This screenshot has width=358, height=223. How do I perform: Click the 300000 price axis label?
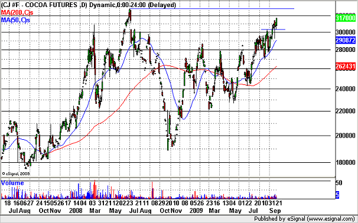click(346, 32)
